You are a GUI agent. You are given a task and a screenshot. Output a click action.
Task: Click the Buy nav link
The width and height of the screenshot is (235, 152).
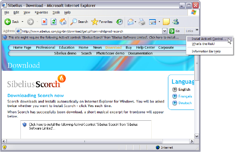click(x=129, y=47)
